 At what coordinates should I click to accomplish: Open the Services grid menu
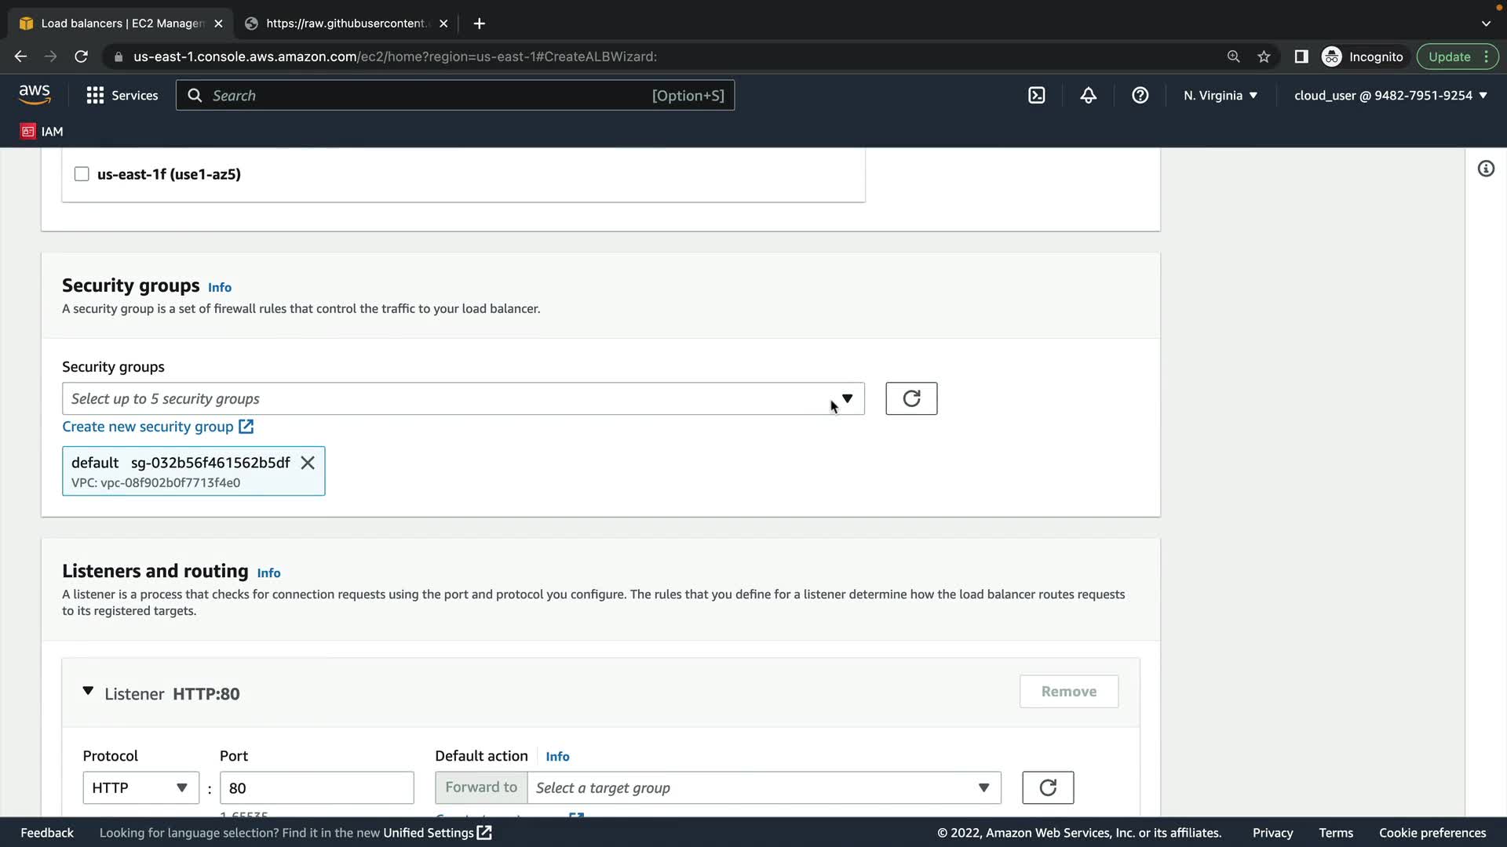[122, 96]
